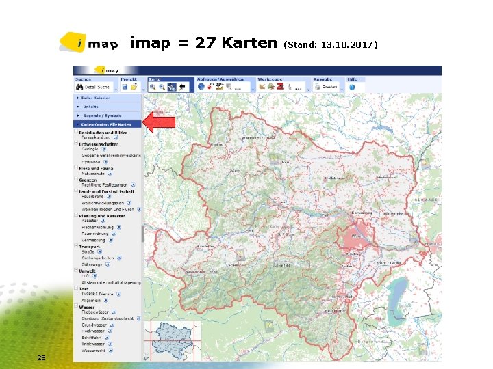
Task: Collapse the Grenzen group
Action: pyautogui.click(x=76, y=179)
